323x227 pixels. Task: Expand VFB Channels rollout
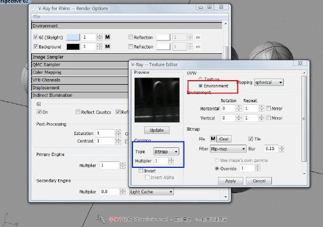[80, 80]
